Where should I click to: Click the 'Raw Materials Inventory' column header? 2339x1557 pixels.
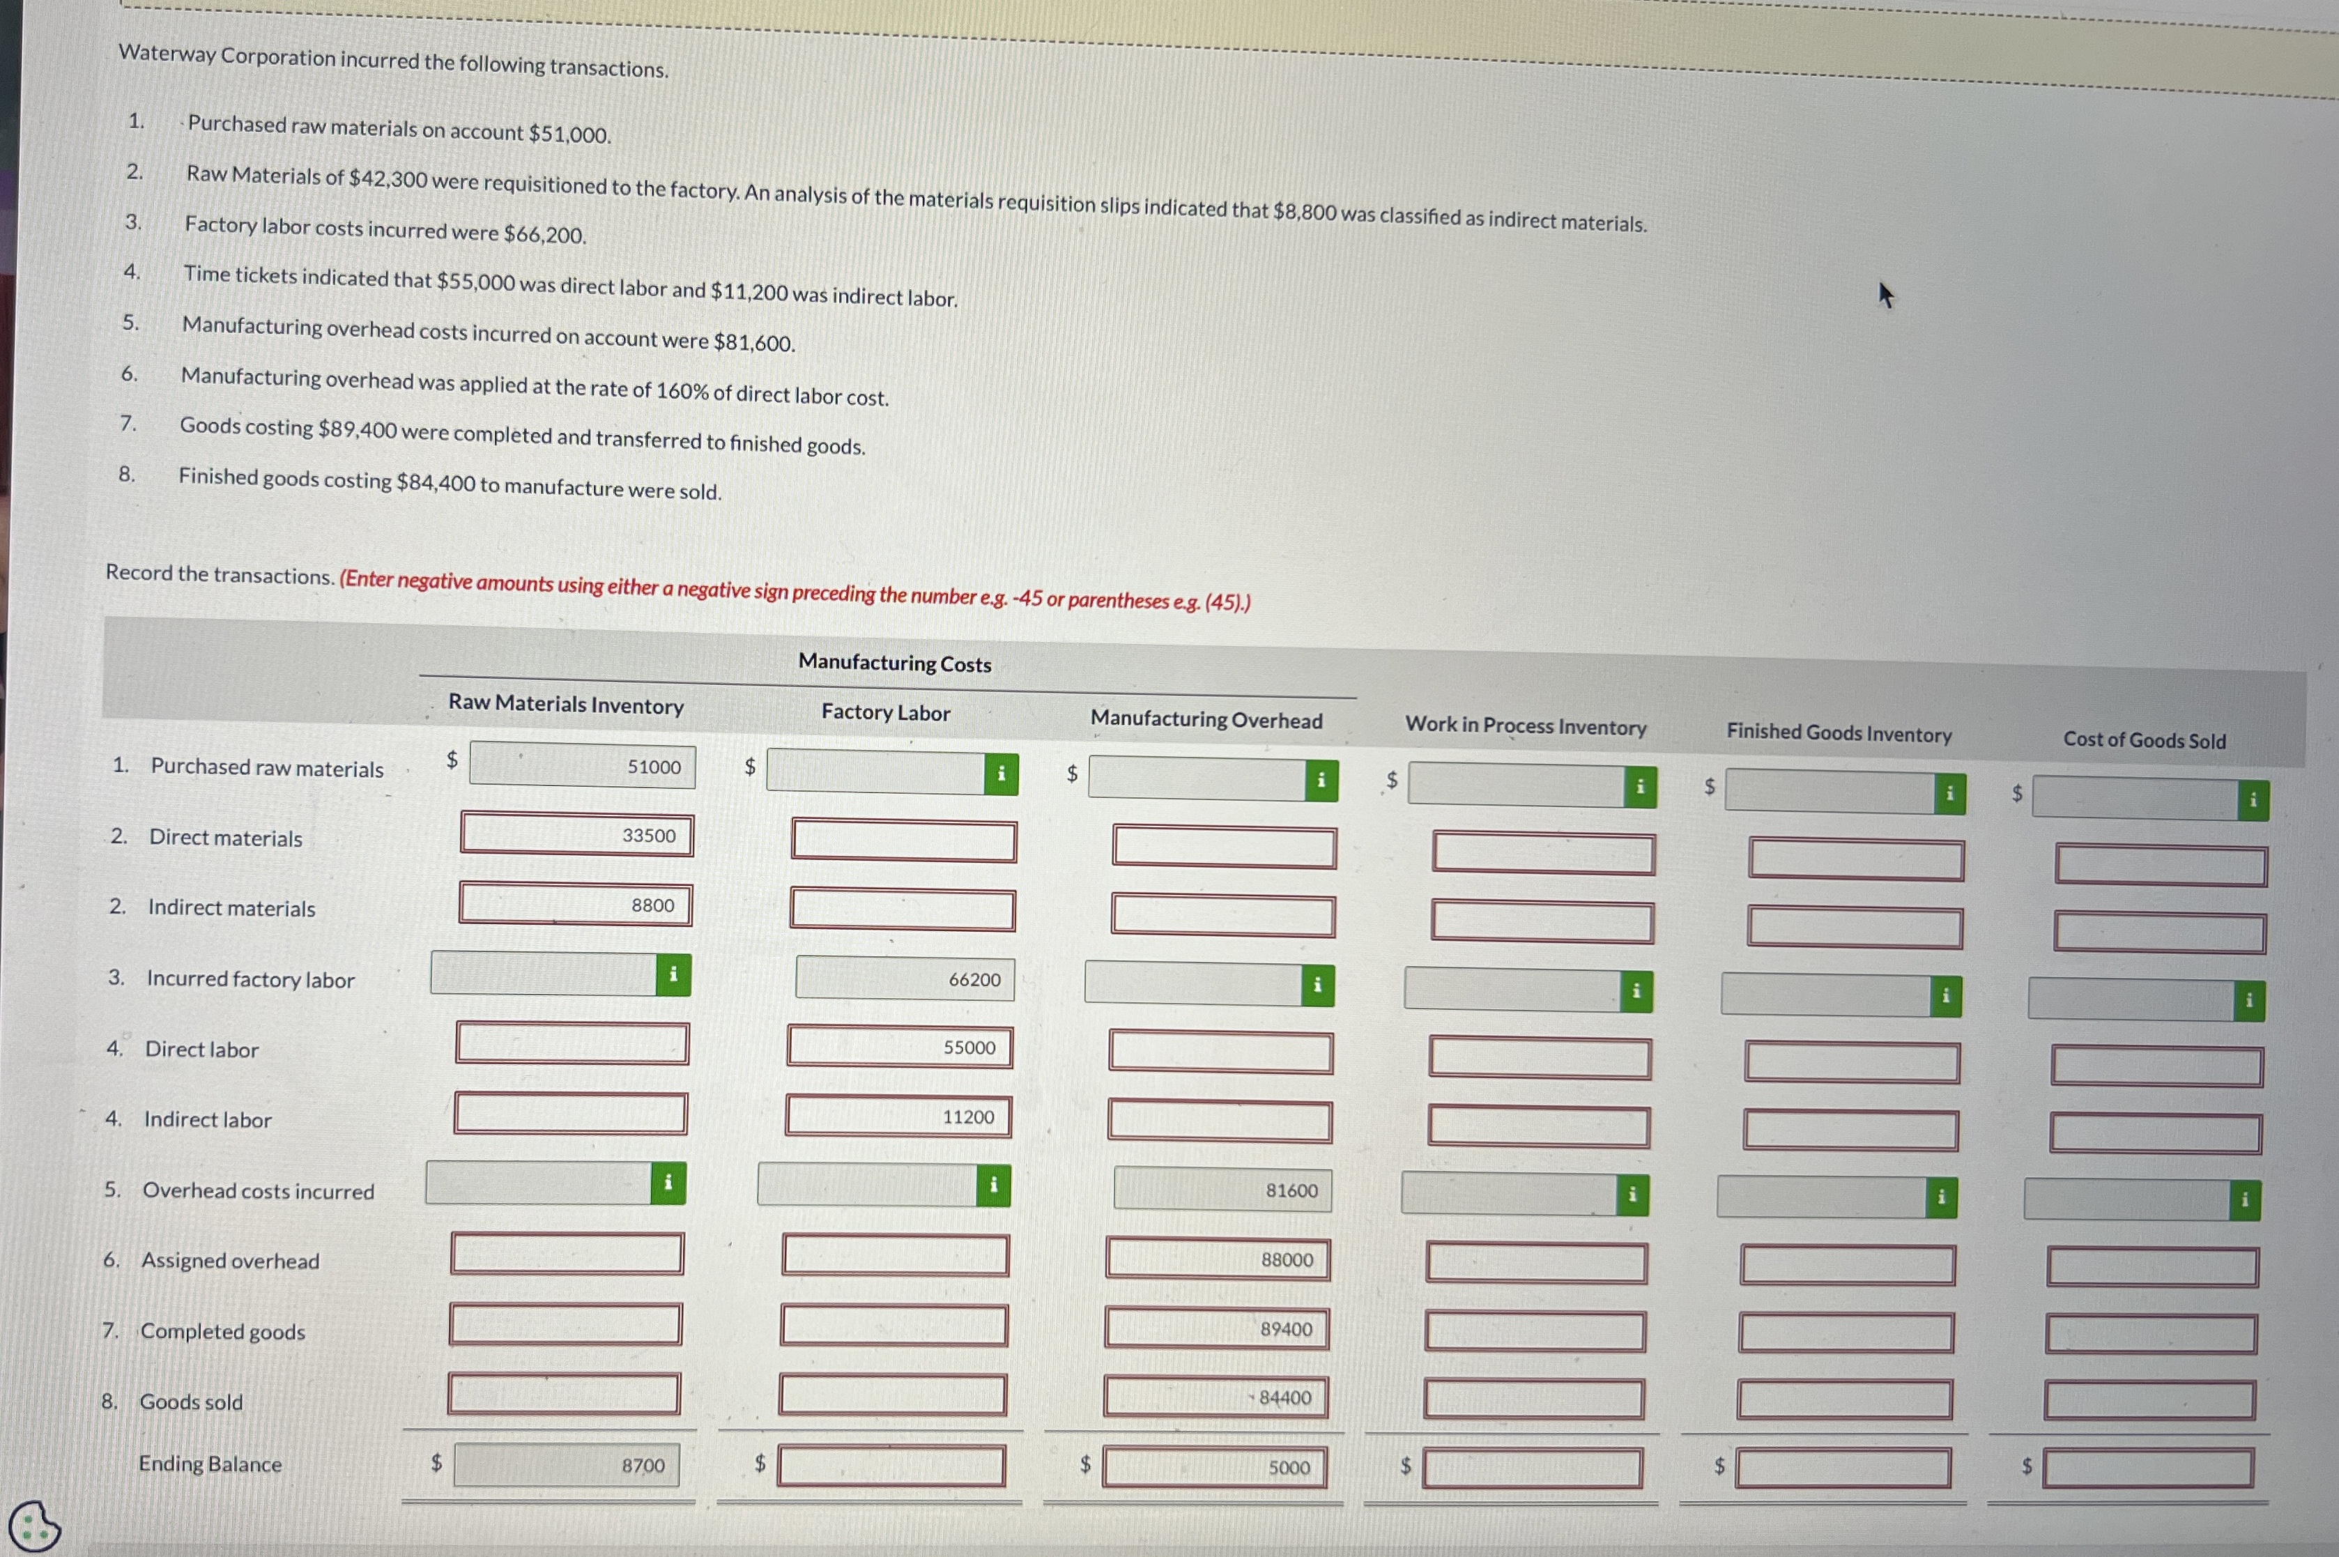(x=566, y=704)
